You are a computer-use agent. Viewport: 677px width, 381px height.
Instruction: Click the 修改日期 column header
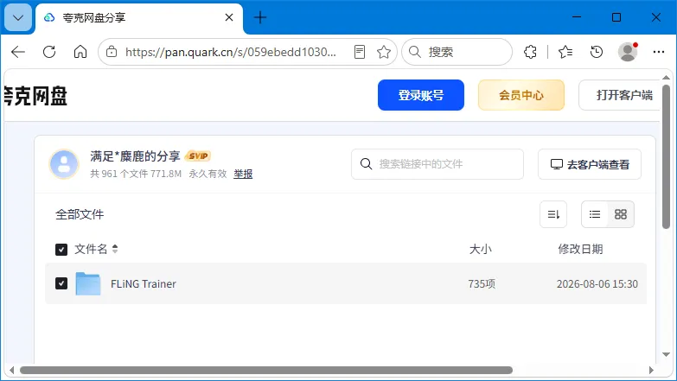pos(580,249)
